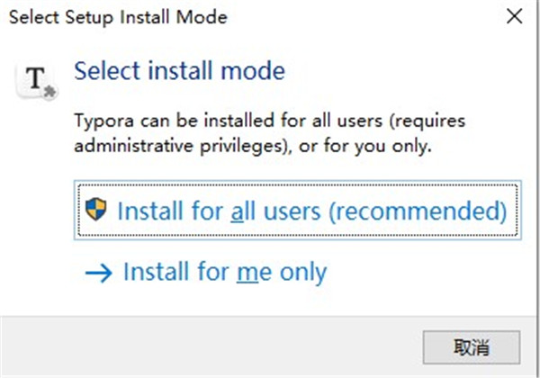Click the small gear badge on Typora logo

tap(48, 89)
